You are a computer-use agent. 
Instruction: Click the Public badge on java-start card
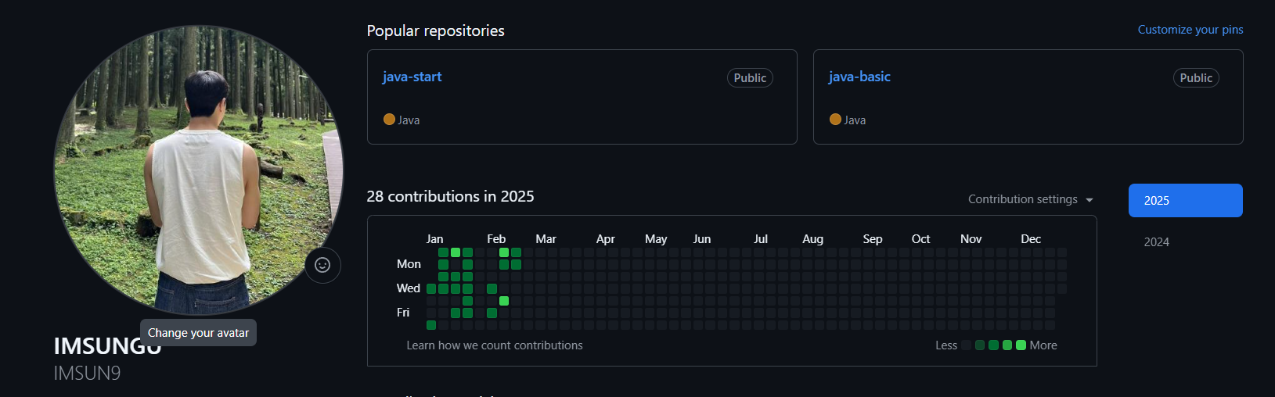click(x=750, y=78)
